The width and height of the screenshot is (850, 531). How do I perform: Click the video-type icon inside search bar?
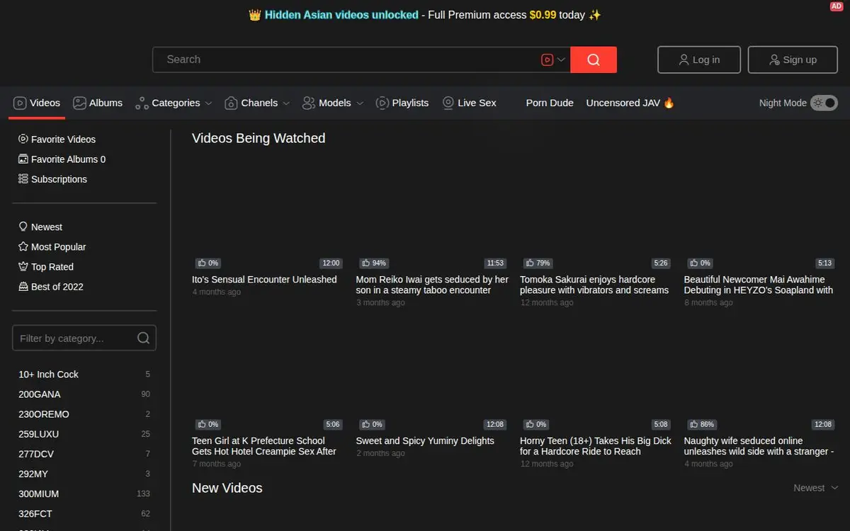pos(547,59)
